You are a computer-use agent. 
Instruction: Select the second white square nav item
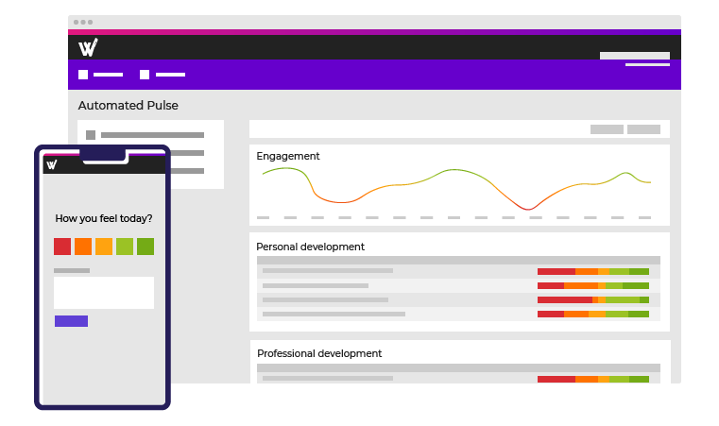click(x=145, y=75)
